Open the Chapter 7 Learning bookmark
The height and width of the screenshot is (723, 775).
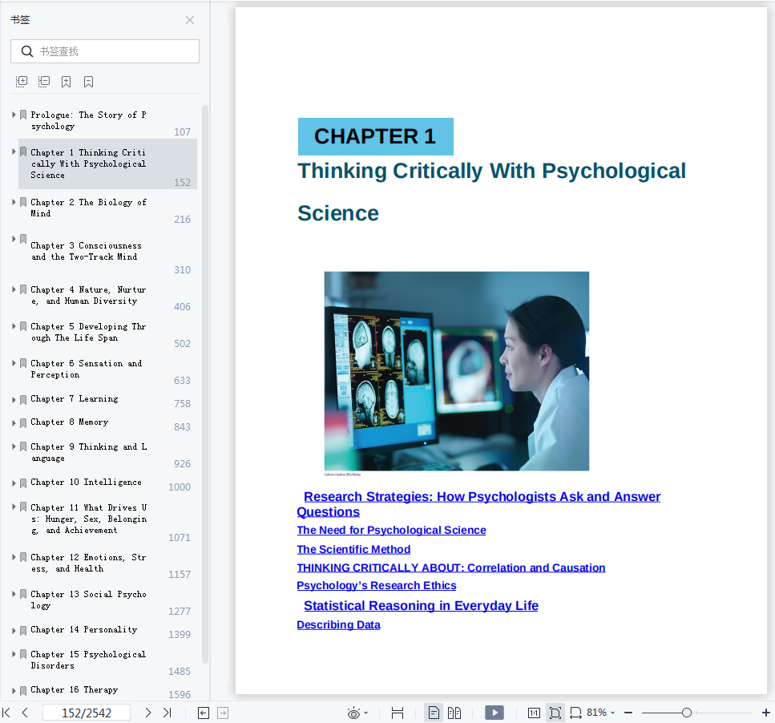click(75, 399)
